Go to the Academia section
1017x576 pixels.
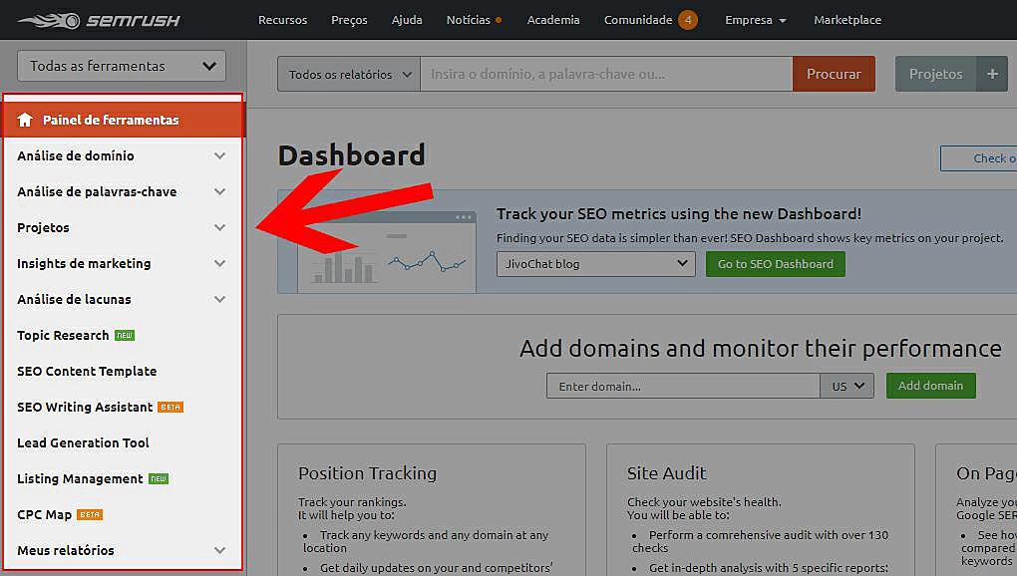552,19
